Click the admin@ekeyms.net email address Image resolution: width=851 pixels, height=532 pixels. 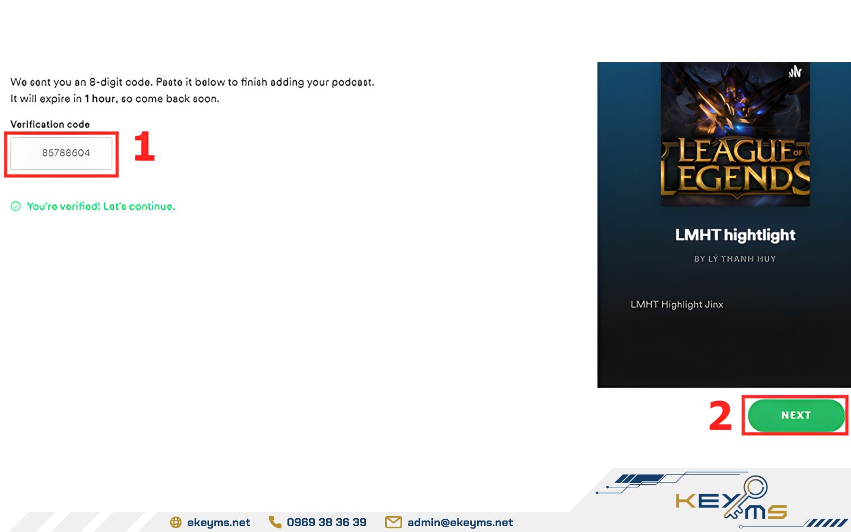point(460,522)
